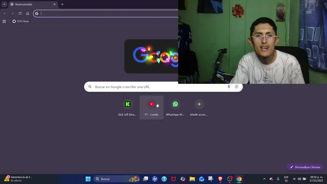Open the Advertencia weather alert widget

[x=18, y=179]
